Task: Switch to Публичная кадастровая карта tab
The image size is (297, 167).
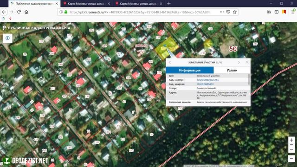Action: tap(34, 4)
